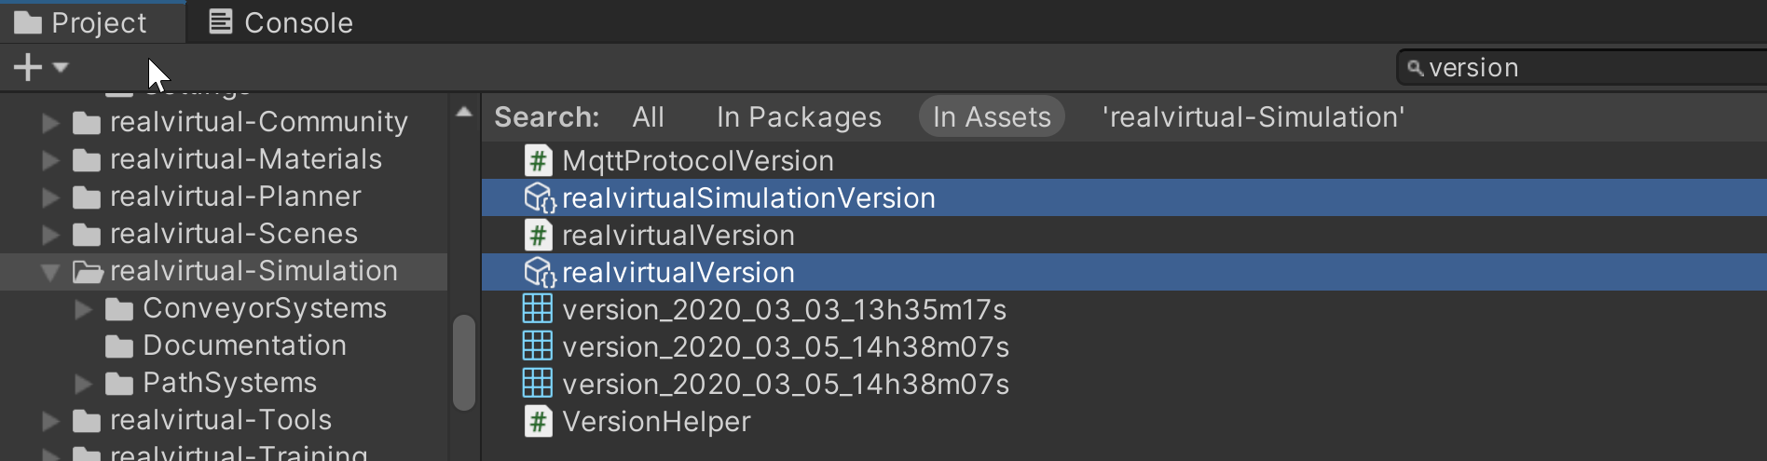The height and width of the screenshot is (461, 1767).
Task: Search within 'realvirtual-Simulation' folder only
Action: (x=1253, y=117)
